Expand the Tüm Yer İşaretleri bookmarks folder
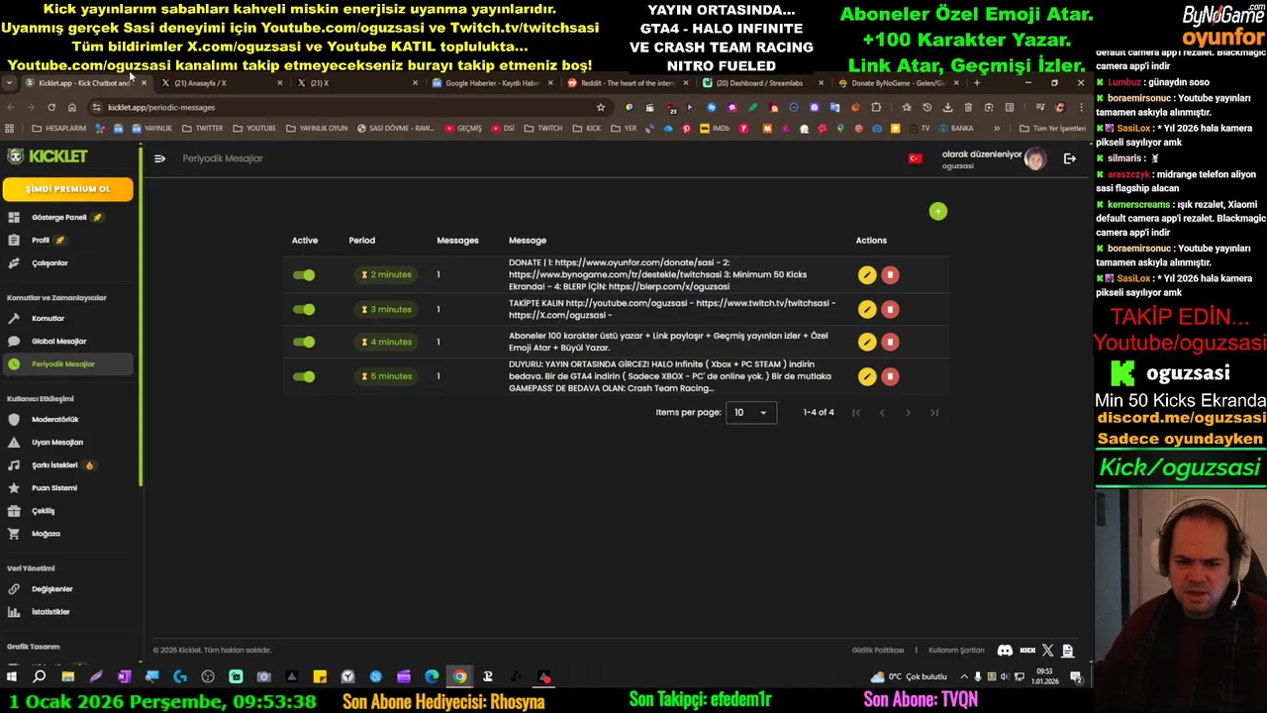Image resolution: width=1267 pixels, height=713 pixels. pos(1052,128)
